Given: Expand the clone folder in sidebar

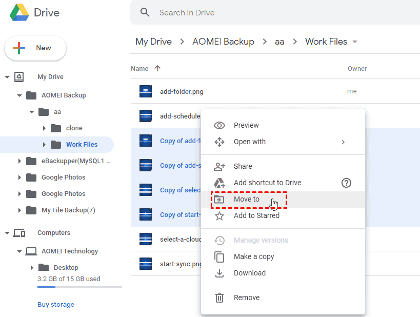Looking at the screenshot, I should [44, 128].
